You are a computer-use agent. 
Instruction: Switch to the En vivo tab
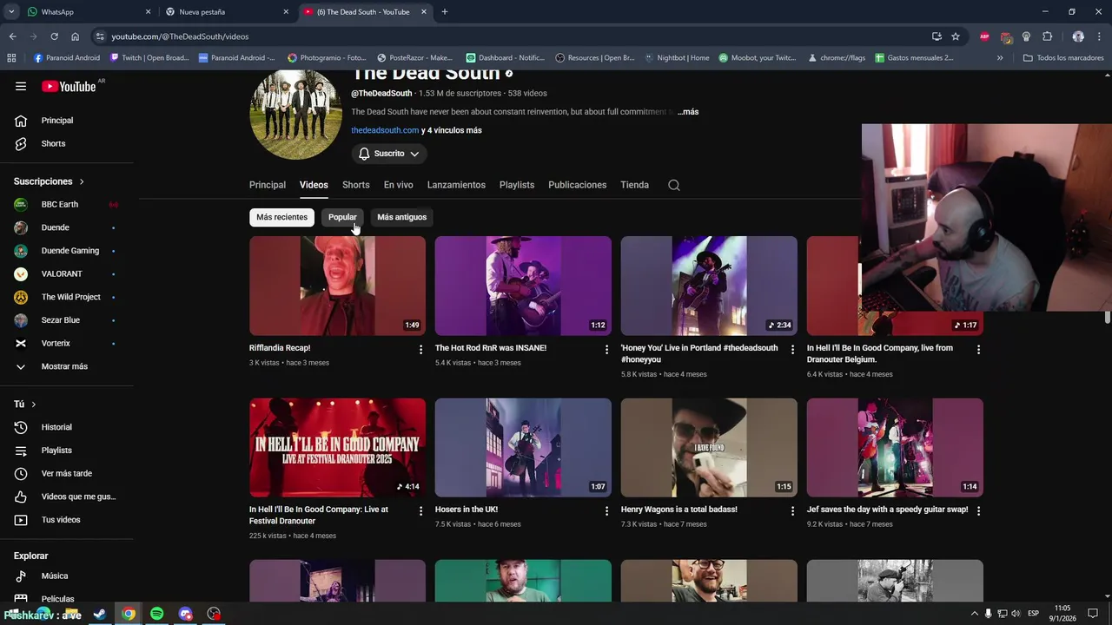[399, 185]
